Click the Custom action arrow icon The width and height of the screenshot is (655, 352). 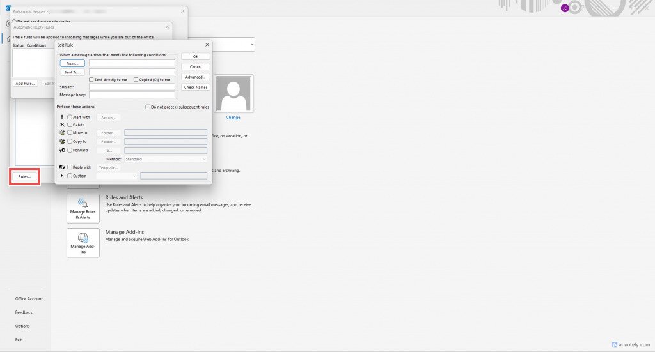(62, 176)
